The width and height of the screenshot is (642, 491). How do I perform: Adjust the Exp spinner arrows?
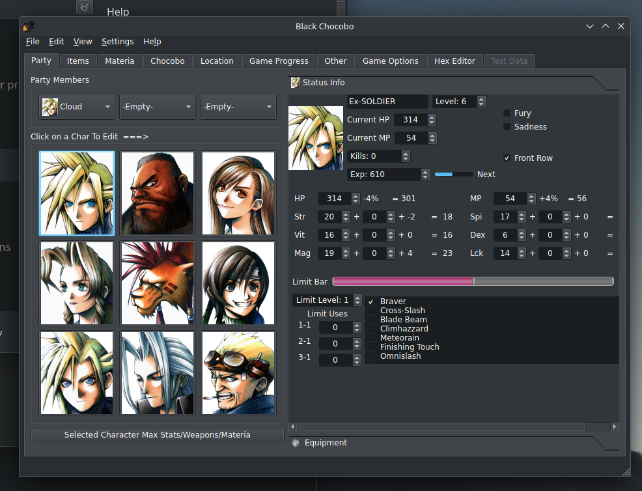(x=425, y=175)
